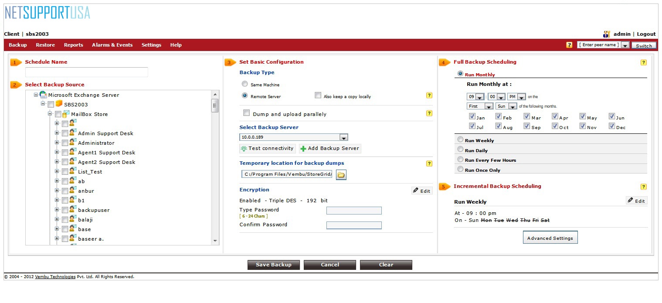Open the Alarms & Events menu
662x303 pixels.
tap(112, 45)
